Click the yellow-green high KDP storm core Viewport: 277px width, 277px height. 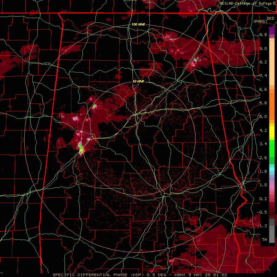(81, 150)
